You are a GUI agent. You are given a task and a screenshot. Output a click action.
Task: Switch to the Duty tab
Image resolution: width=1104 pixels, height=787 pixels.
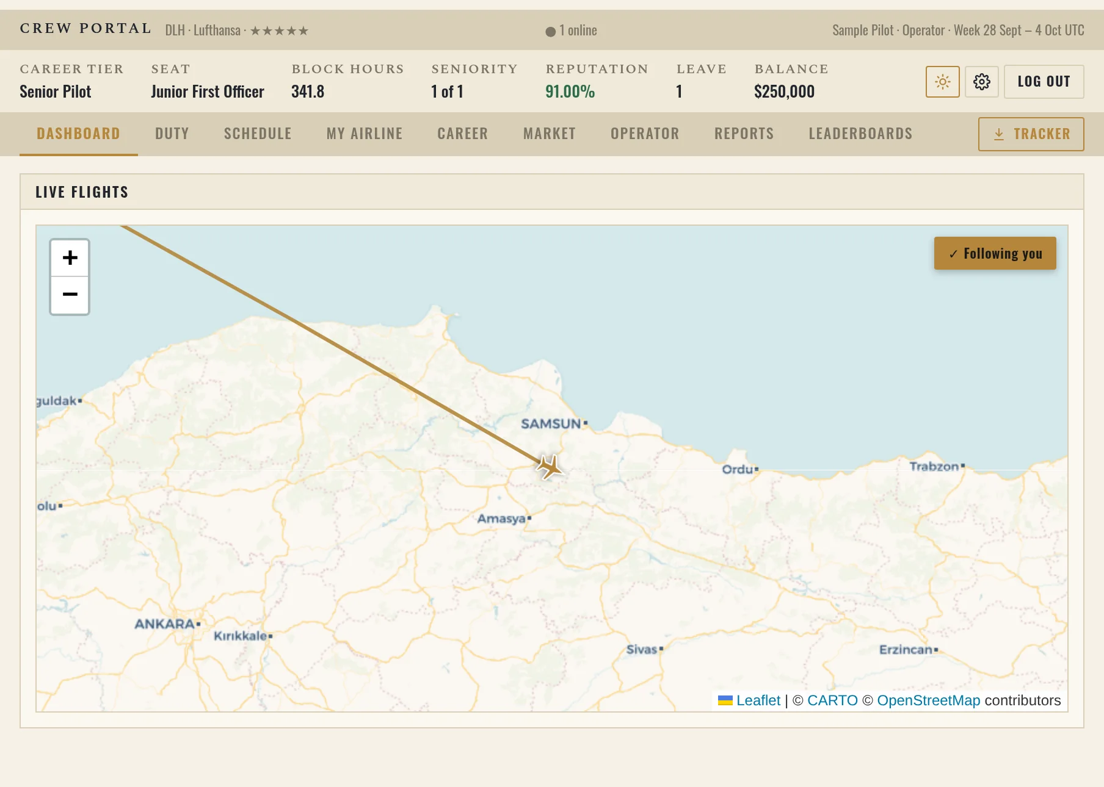[x=172, y=134]
